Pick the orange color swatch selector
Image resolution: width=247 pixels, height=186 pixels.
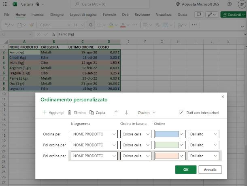pos(170,156)
